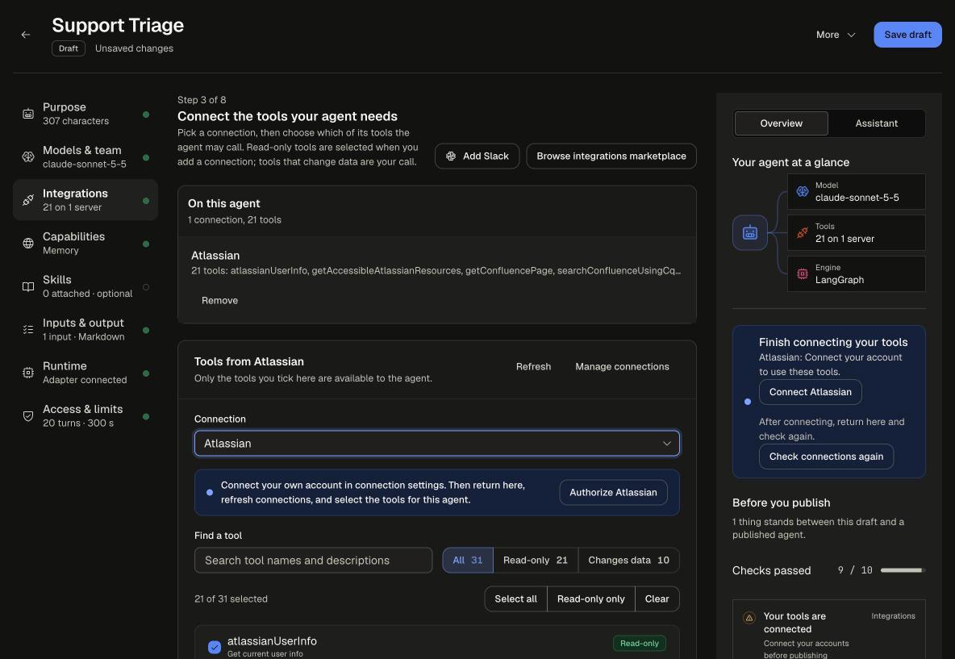
Task: Filter tools by Read-only 21
Action: [x=536, y=561]
